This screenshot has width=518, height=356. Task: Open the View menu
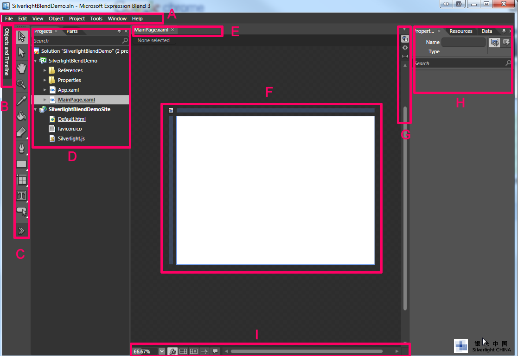pos(38,19)
